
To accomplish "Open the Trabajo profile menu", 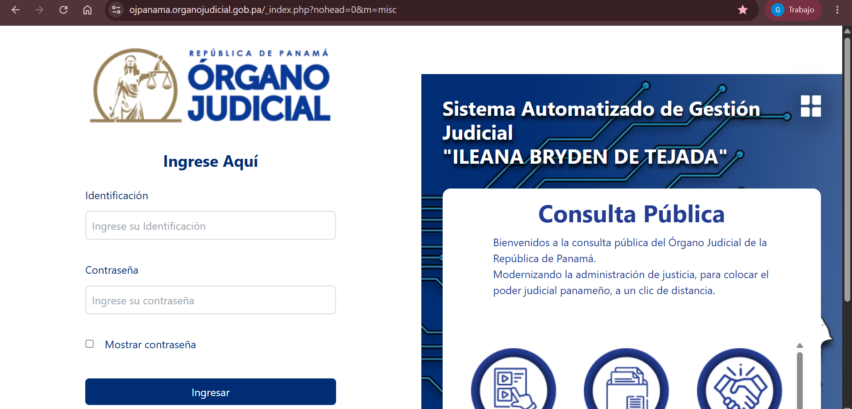I will [793, 10].
